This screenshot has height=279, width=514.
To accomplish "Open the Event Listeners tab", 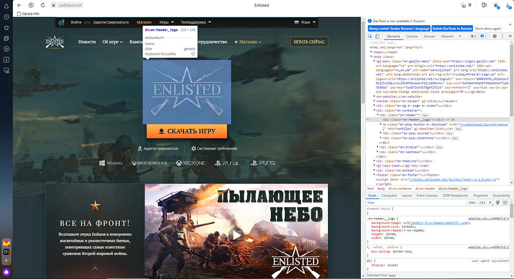I will coord(427,195).
